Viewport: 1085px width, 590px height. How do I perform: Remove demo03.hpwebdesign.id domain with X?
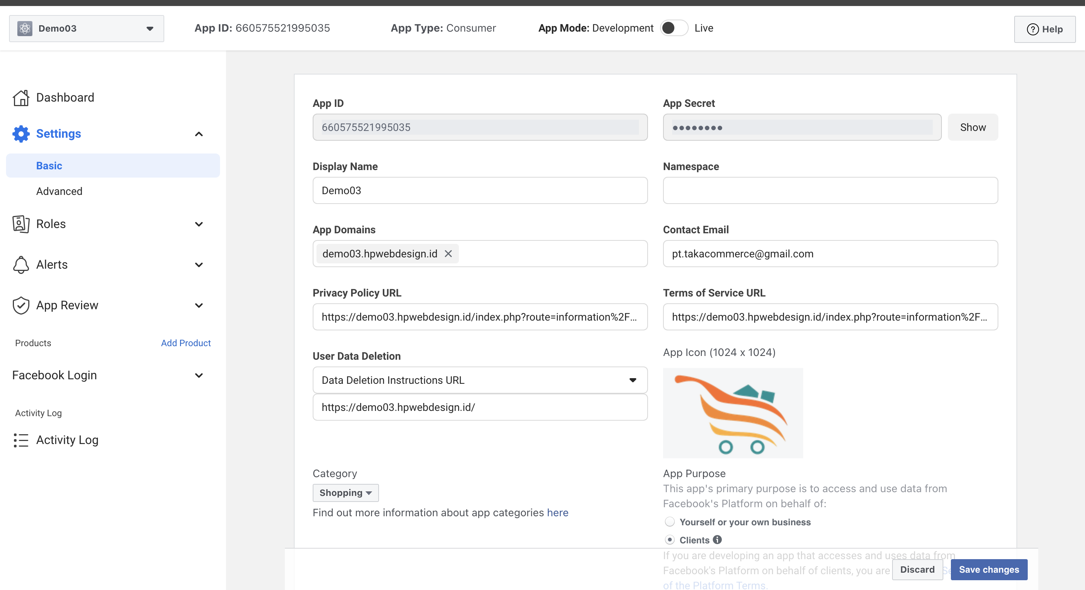[x=448, y=254]
